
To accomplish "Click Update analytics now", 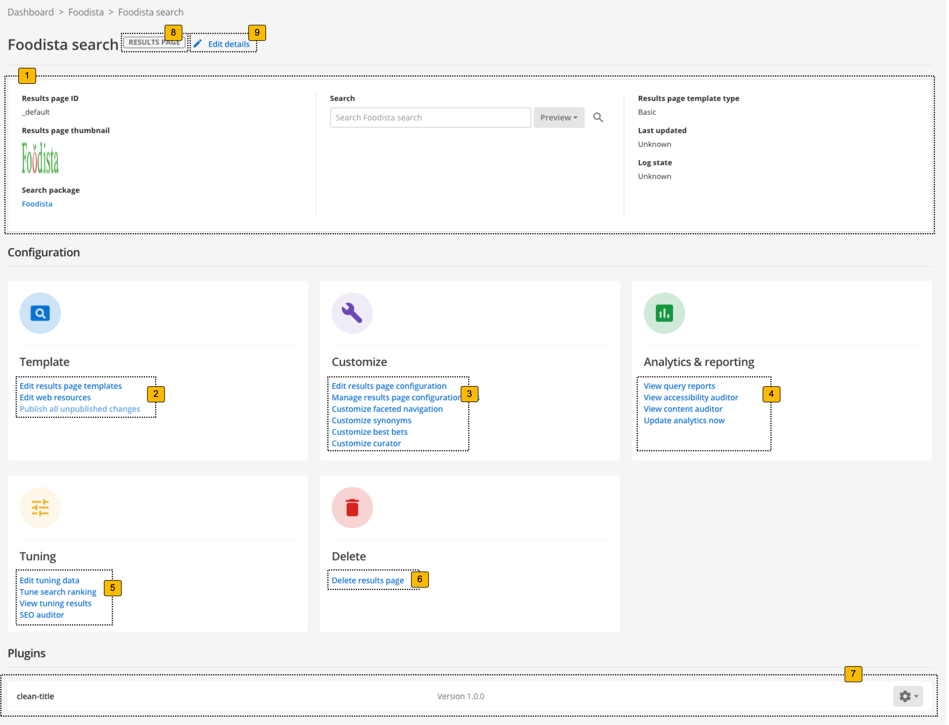I will pos(684,420).
